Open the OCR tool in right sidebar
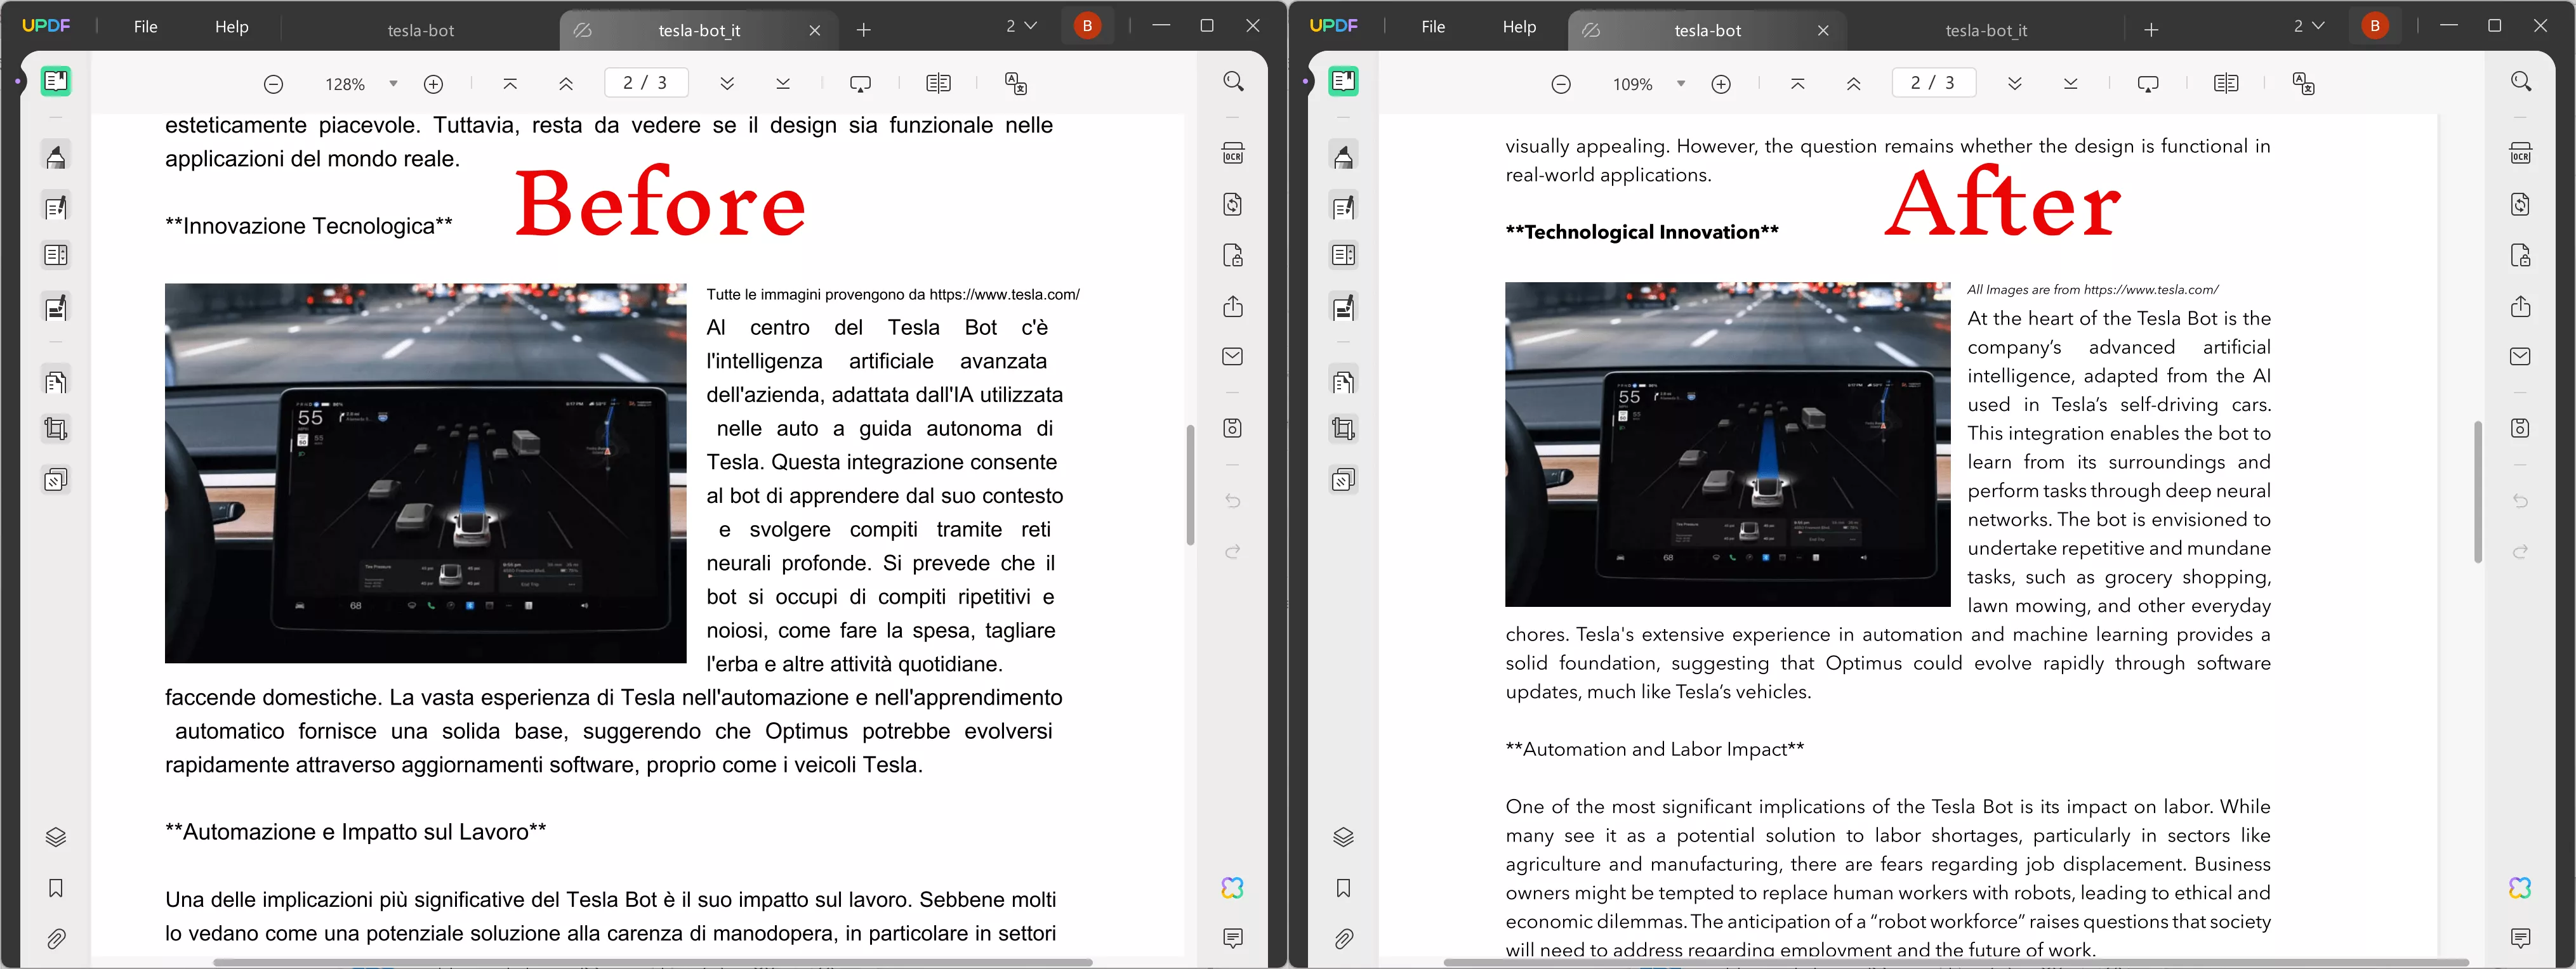Image resolution: width=2576 pixels, height=969 pixels. pos(1233,153)
